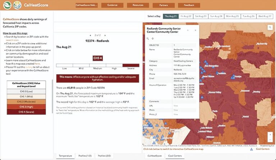Open the Guidance header button
Screen dimensions: 276x160
(112, 5)
